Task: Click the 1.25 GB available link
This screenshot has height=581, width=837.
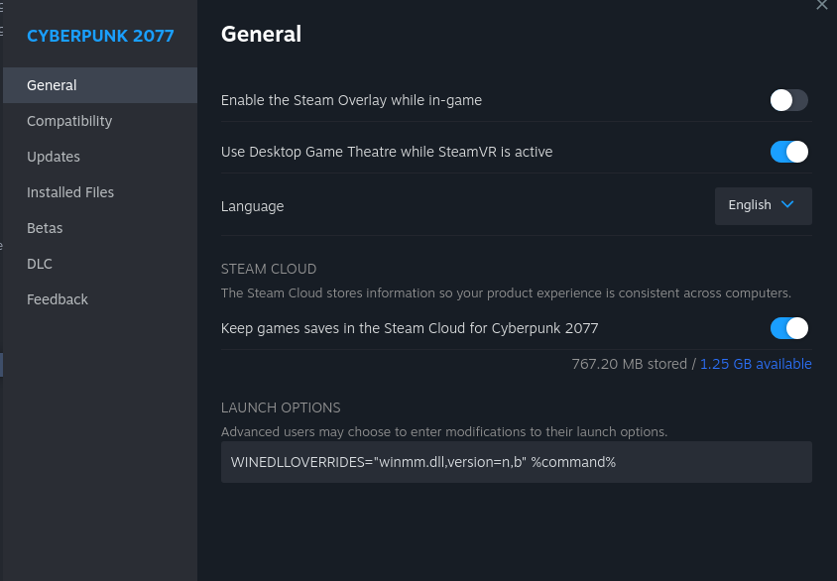Action: click(x=756, y=364)
